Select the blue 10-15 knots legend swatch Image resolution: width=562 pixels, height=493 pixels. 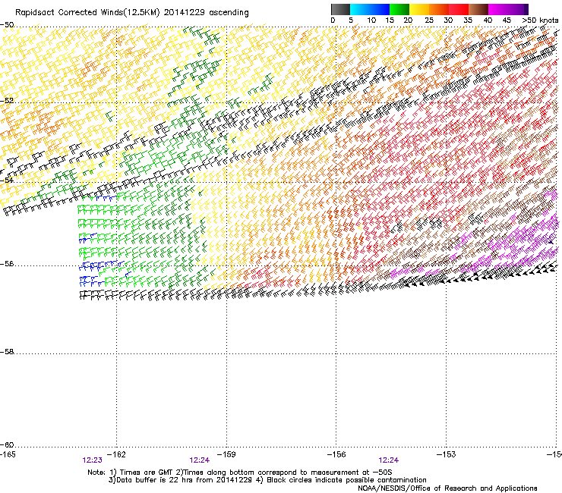(380, 9)
